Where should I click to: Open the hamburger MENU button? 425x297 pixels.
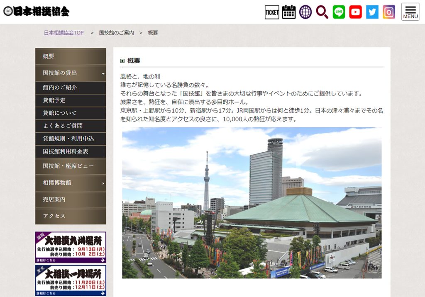click(x=410, y=12)
